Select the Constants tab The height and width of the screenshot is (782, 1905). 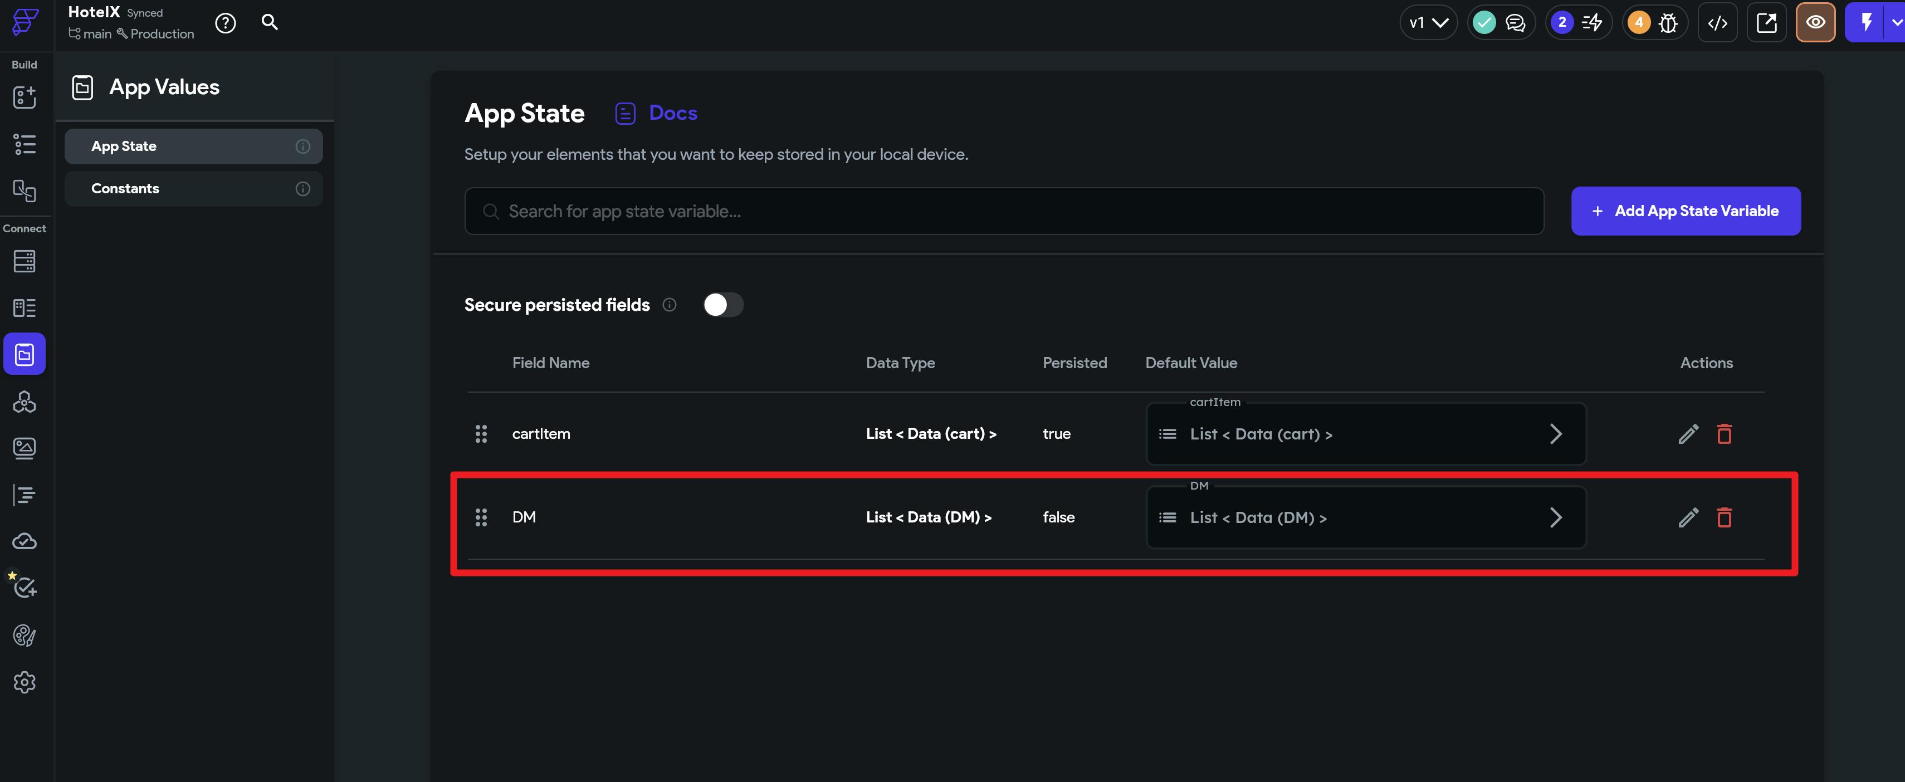pos(194,188)
